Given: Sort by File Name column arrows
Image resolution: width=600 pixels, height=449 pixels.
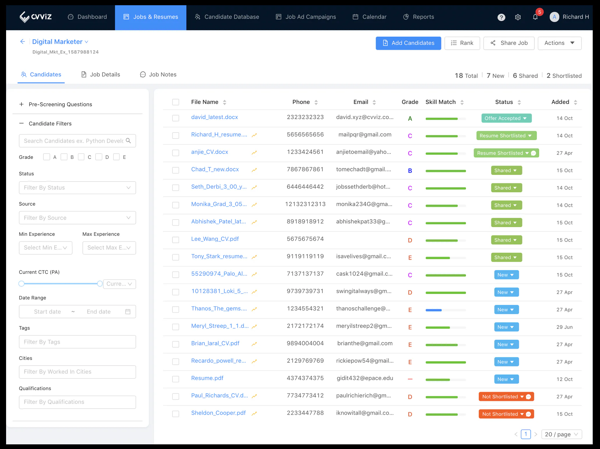Looking at the screenshot, I should pos(225,102).
